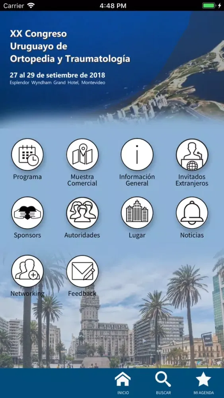
Task: Open the Invitados Extranjeros speaker icon
Action: tap(192, 154)
